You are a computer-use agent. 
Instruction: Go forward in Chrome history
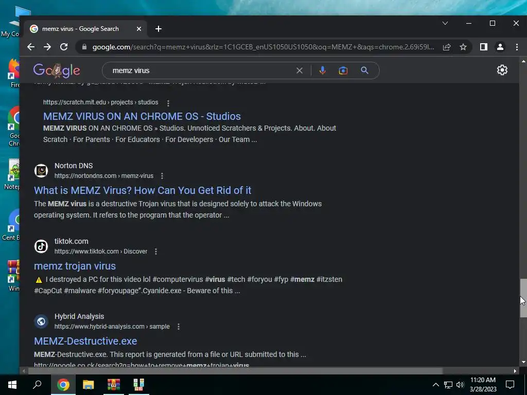[x=47, y=47]
